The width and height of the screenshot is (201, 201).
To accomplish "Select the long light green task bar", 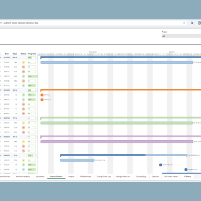I will tap(117, 123).
